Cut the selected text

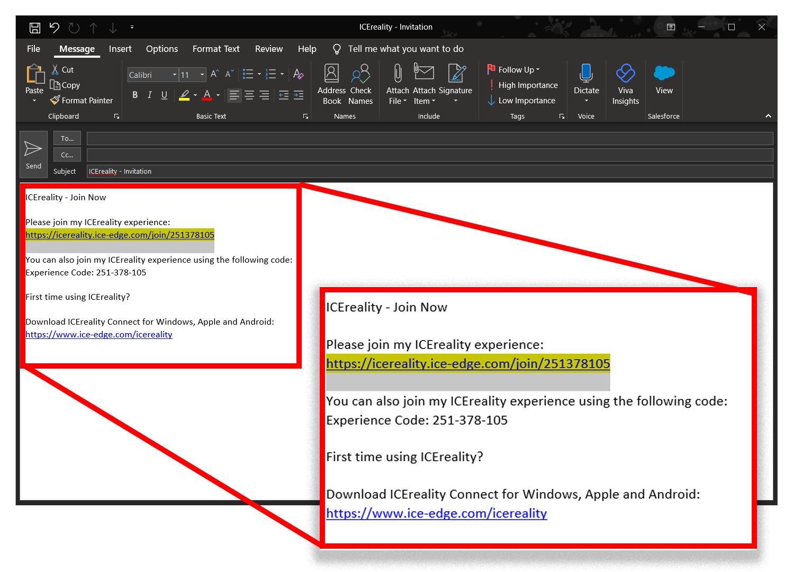[62, 70]
